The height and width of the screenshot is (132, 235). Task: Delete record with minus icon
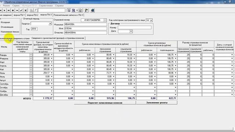point(17,10)
